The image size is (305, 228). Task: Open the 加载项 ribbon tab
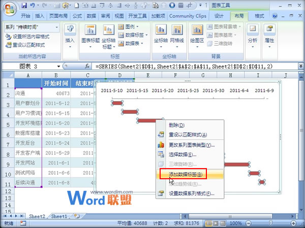coord(158,16)
